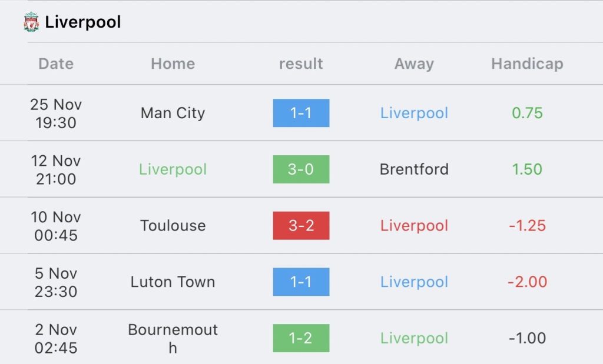
Task: Select the Date column header
Action: pyautogui.click(x=56, y=64)
